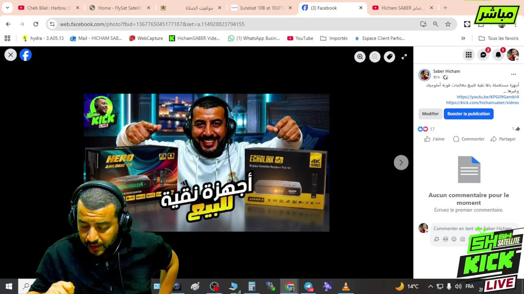The width and height of the screenshot is (524, 294).
Task: Show more bookmarks chevron
Action: point(463,38)
